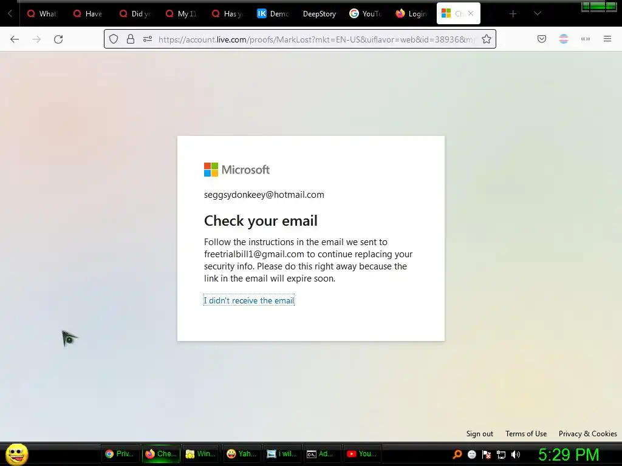Open the Privacy & Cookies link
Image resolution: width=622 pixels, height=466 pixels.
(588, 433)
